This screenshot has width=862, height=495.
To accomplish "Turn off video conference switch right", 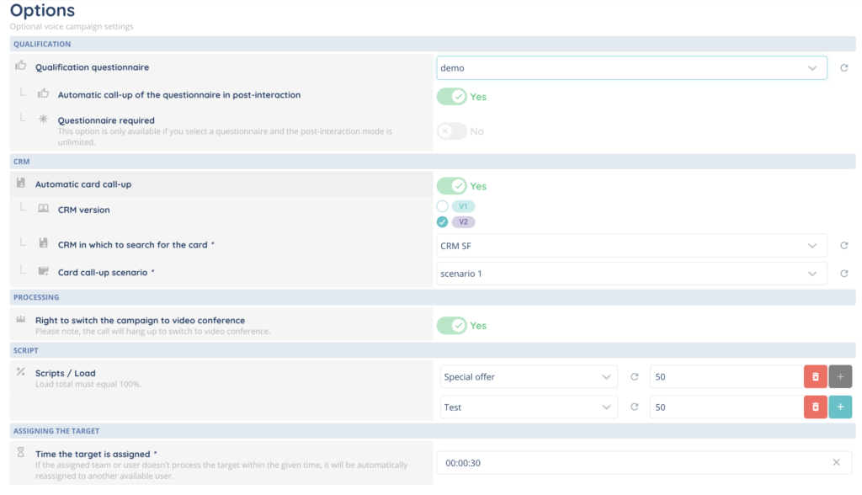I will pyautogui.click(x=452, y=326).
